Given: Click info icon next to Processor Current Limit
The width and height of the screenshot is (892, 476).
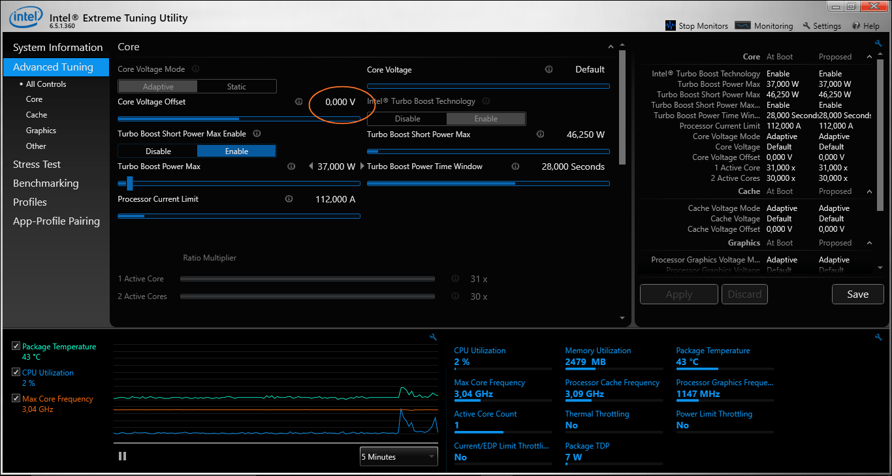Looking at the screenshot, I should click(x=289, y=199).
